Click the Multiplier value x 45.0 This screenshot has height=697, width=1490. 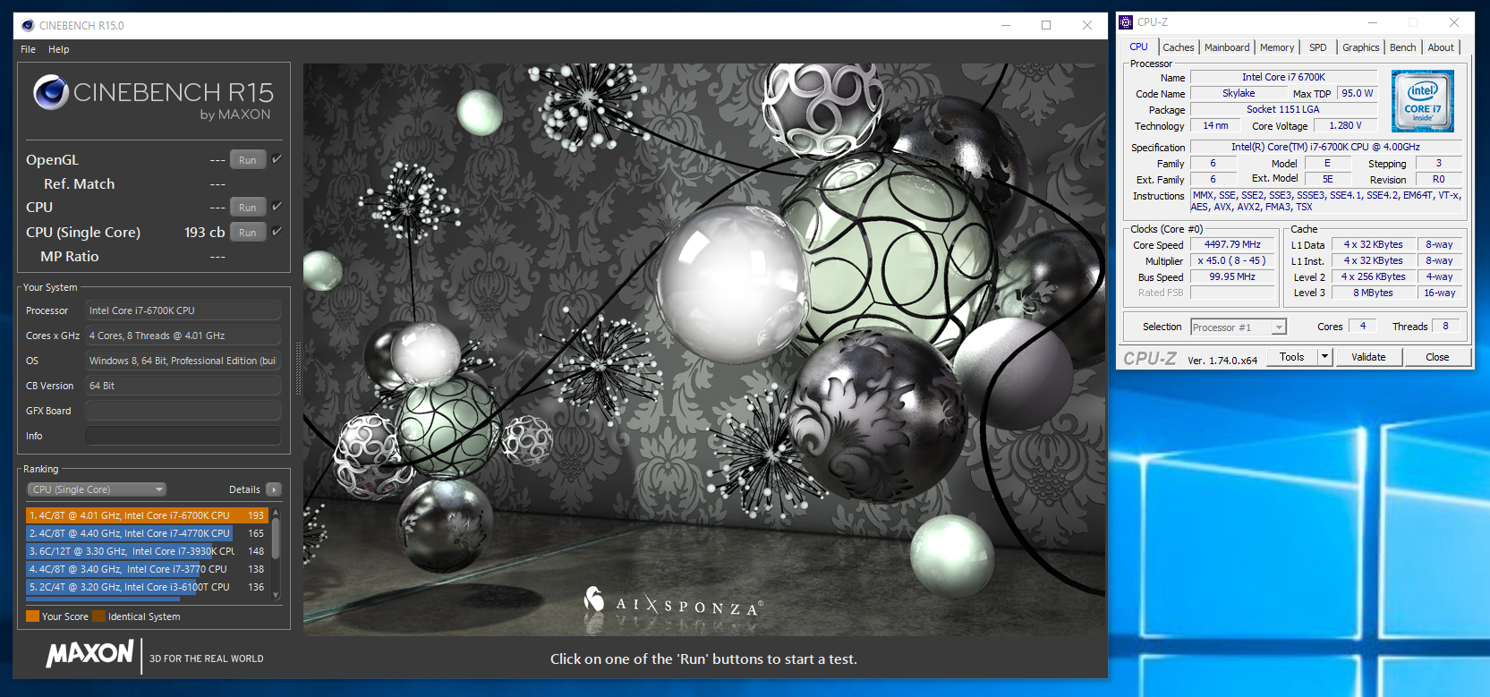click(1232, 260)
